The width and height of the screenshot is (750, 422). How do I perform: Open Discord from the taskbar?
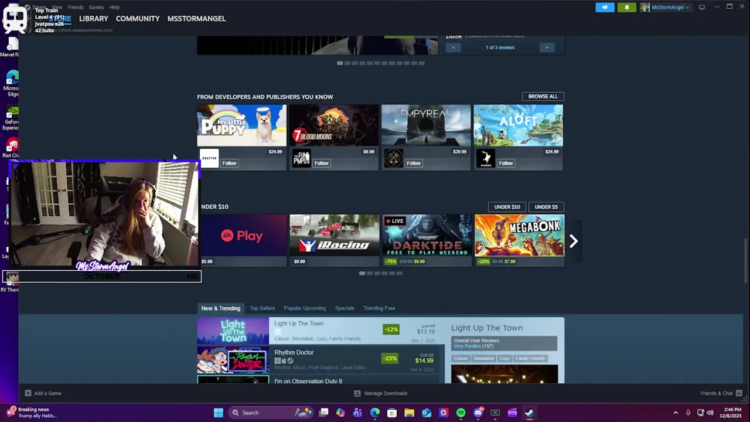click(x=478, y=413)
